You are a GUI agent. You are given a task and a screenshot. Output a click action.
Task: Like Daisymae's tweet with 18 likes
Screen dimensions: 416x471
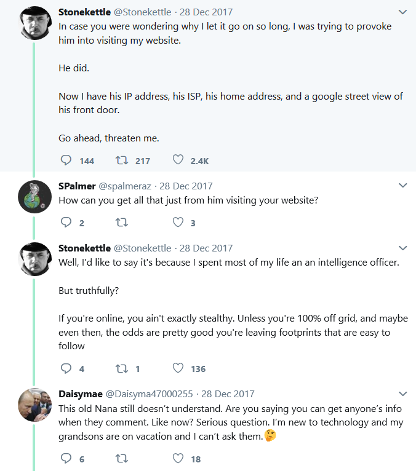pyautogui.click(x=178, y=458)
